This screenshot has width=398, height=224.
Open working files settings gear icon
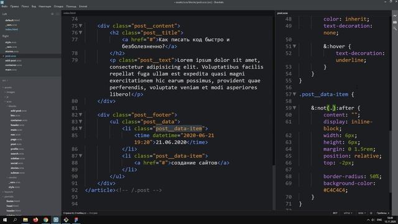pyautogui.click(x=52, y=14)
